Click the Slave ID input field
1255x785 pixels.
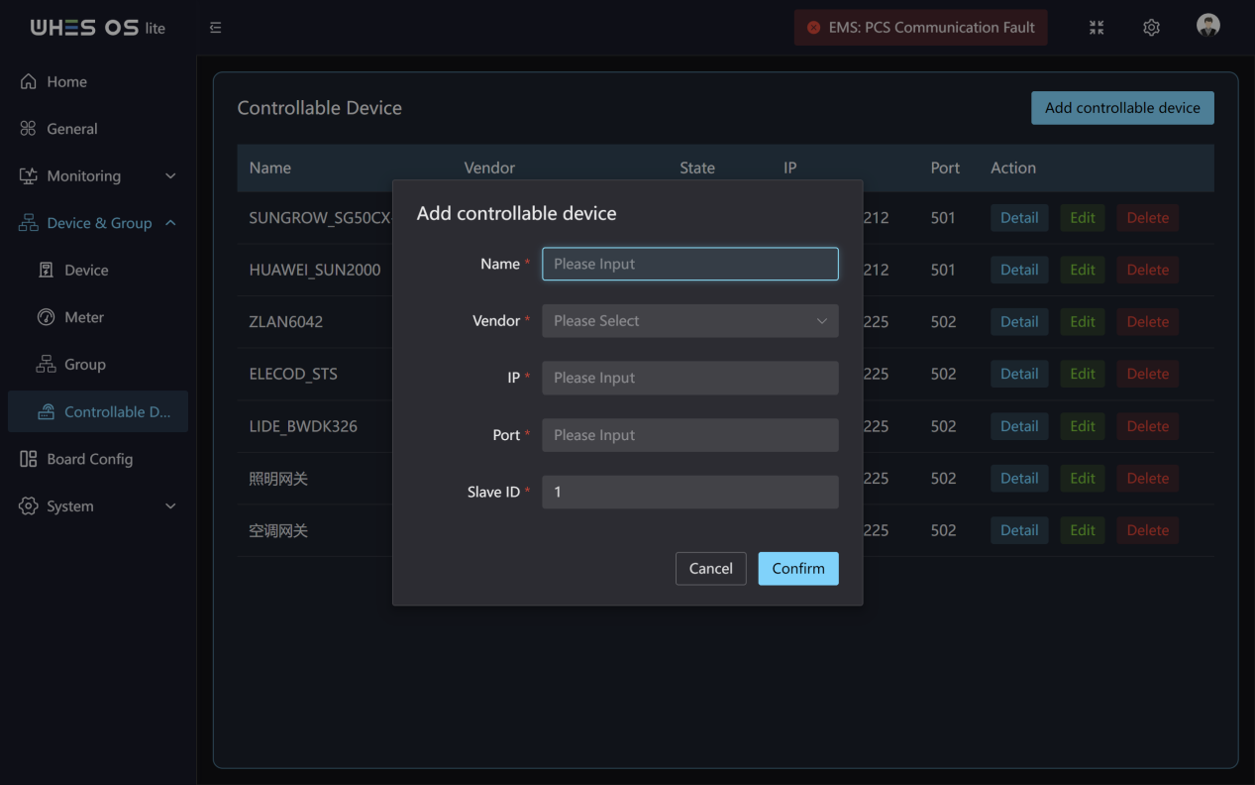tap(690, 492)
